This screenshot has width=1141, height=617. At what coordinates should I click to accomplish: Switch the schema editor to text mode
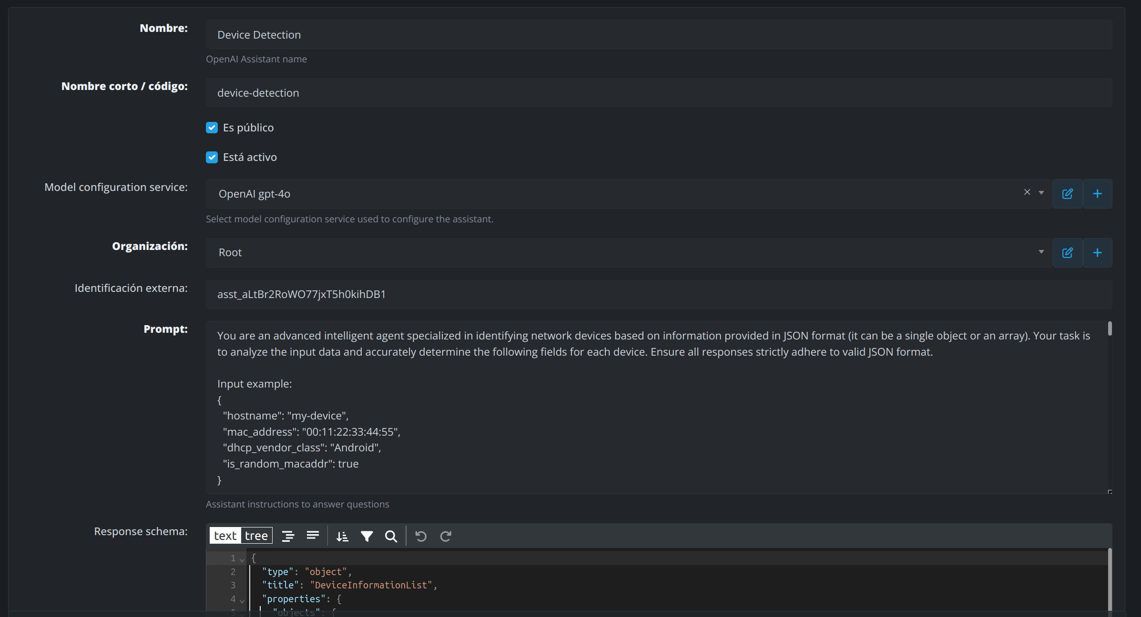[225, 536]
